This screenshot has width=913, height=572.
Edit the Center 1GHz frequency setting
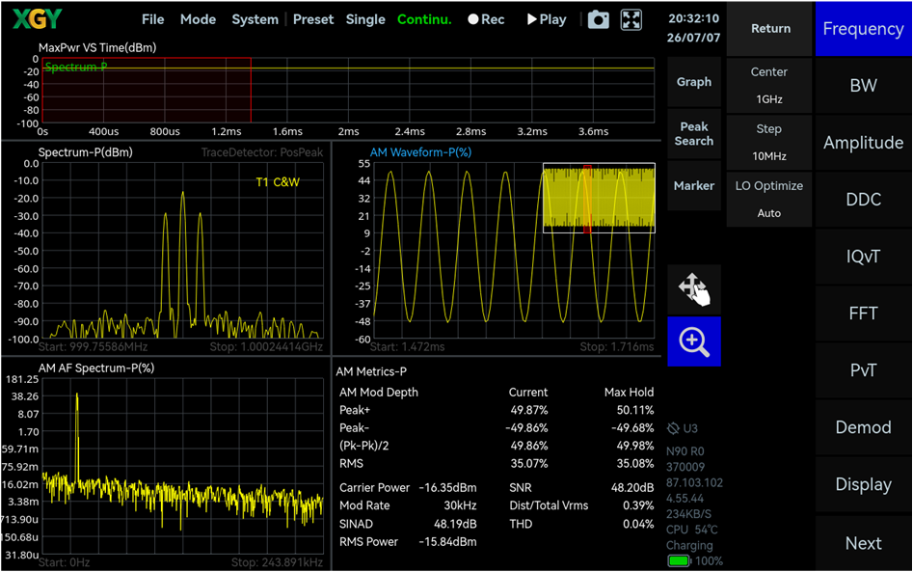[x=769, y=86]
